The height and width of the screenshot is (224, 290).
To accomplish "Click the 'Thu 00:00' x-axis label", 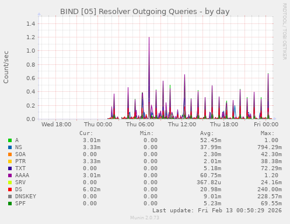I will pyautogui.click(x=98, y=125).
